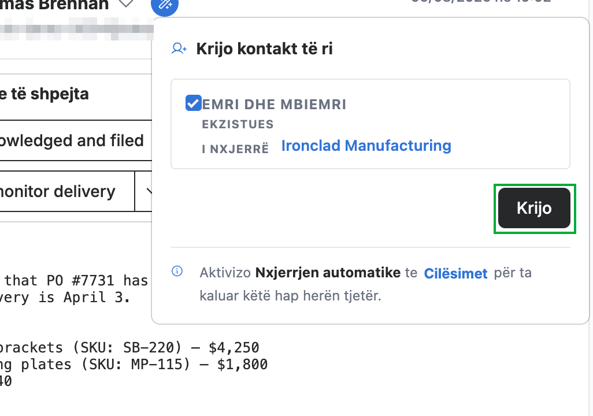Expand the chevron beside Brennan's name
Screen dimensions: 593x416
126,4
